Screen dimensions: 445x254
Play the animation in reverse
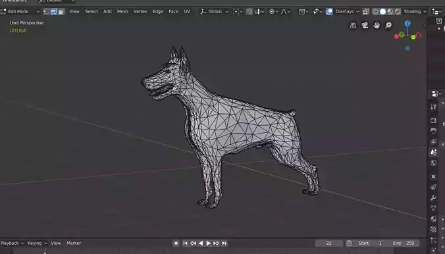(x=201, y=243)
